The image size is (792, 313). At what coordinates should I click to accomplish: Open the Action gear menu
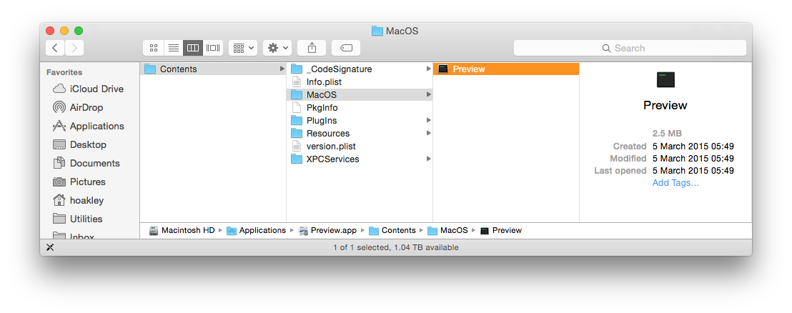(x=277, y=48)
